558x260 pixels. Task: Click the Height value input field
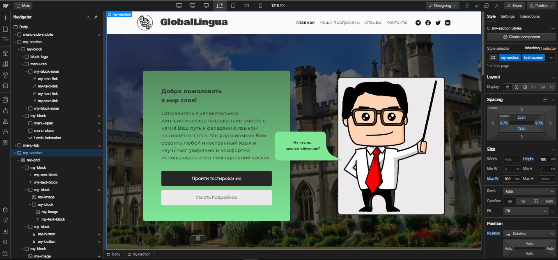click(x=544, y=159)
